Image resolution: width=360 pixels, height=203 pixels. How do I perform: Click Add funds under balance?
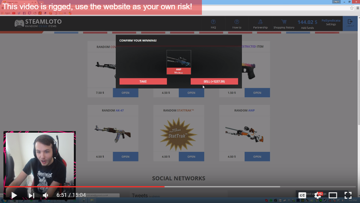[307, 28]
